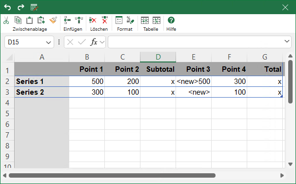Open the datasheet edit layout icon
This screenshot has width=296, height=184.
[x=34, y=7]
